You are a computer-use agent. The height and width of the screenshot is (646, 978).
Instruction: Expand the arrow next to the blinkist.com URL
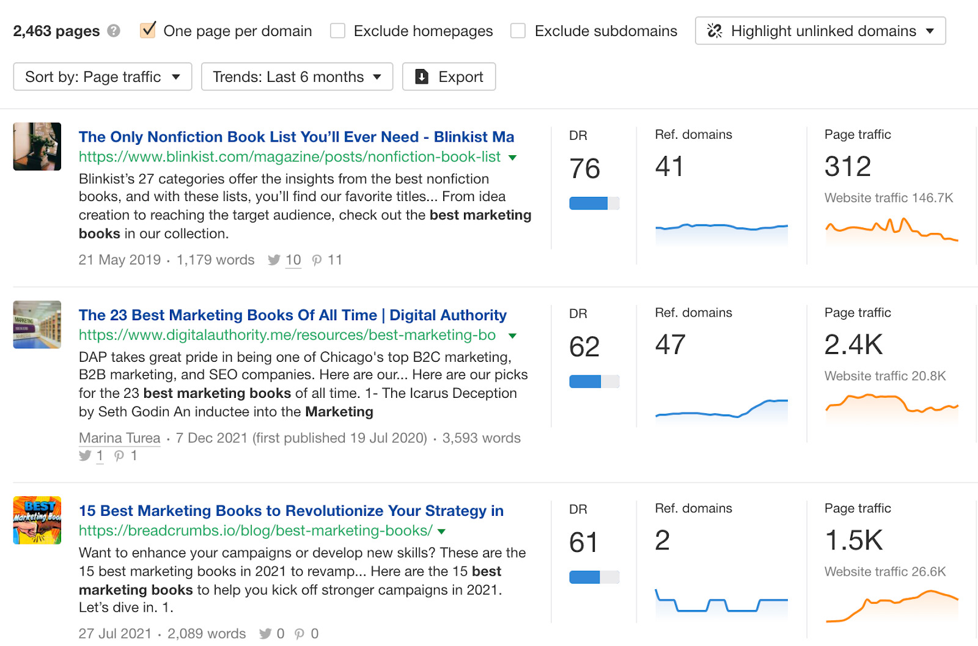512,158
